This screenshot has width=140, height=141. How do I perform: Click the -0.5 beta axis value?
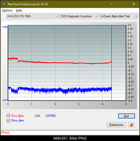point(130,101)
